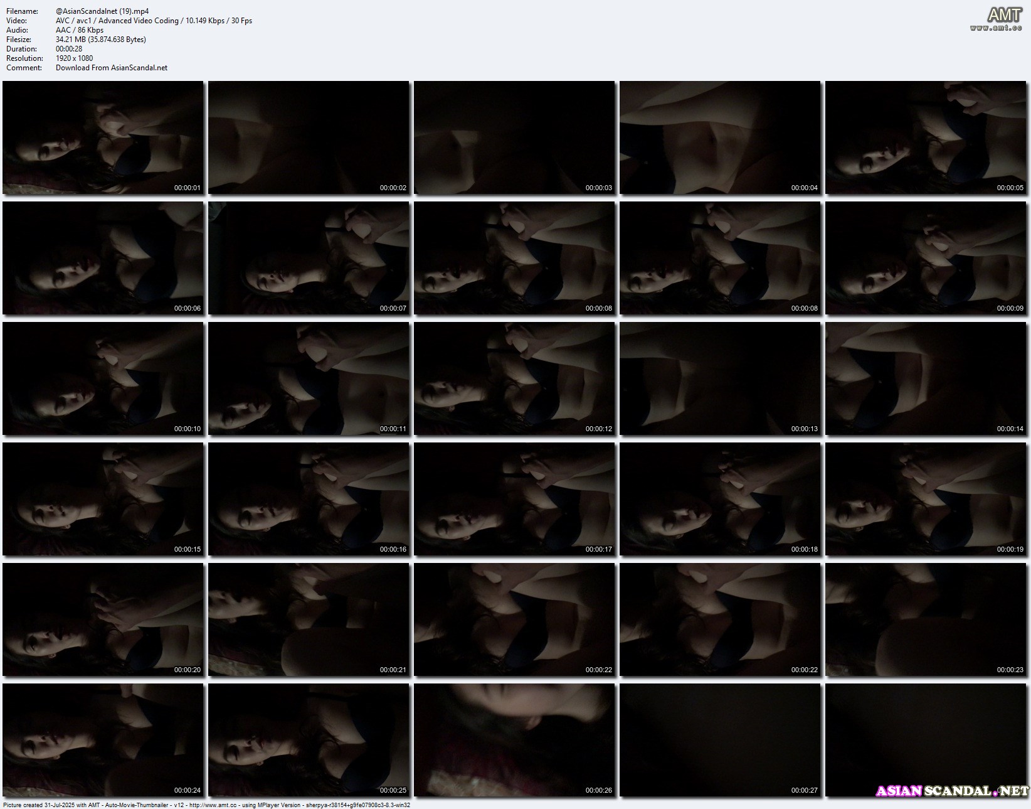The height and width of the screenshot is (809, 1031).
Task: Click the resolution value "1920 x 1080"
Action: pos(75,58)
